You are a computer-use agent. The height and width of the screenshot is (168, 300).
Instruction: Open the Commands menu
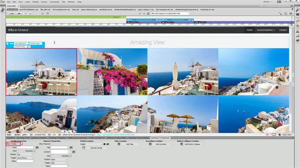click(x=54, y=2)
